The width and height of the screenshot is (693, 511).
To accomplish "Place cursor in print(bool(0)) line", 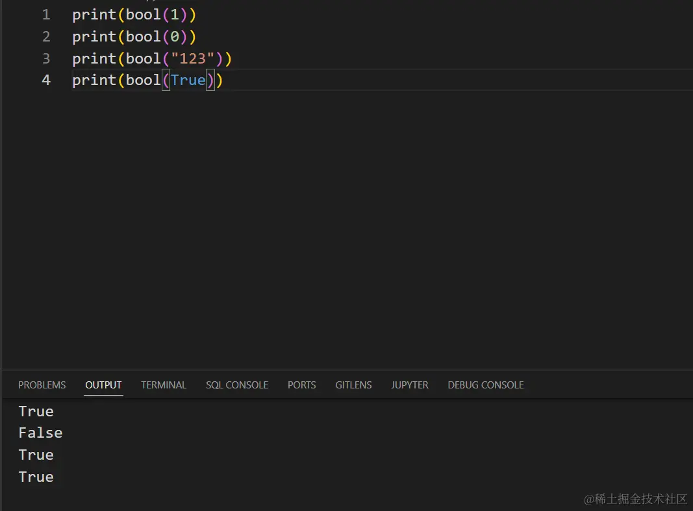I will [134, 36].
